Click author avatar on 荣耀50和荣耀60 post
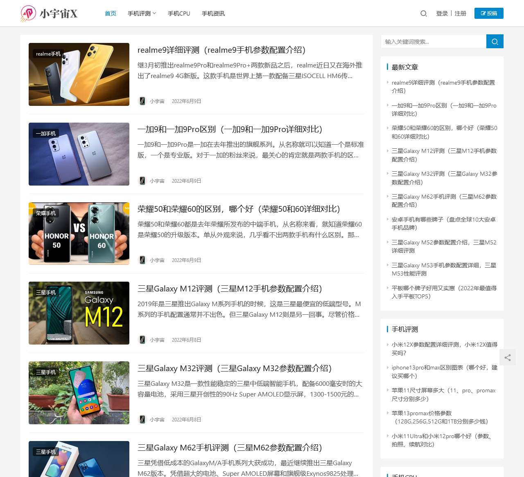 point(142,260)
